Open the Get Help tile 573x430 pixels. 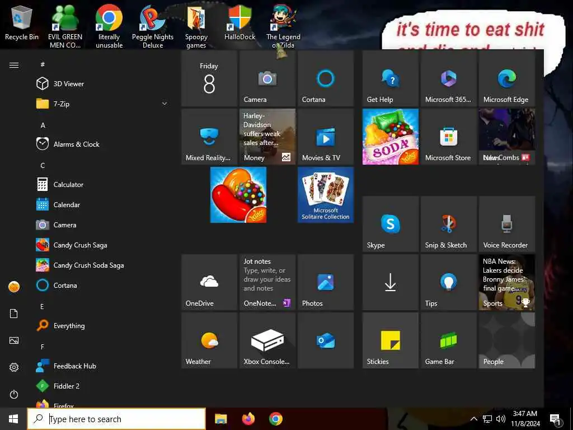[x=390, y=78]
